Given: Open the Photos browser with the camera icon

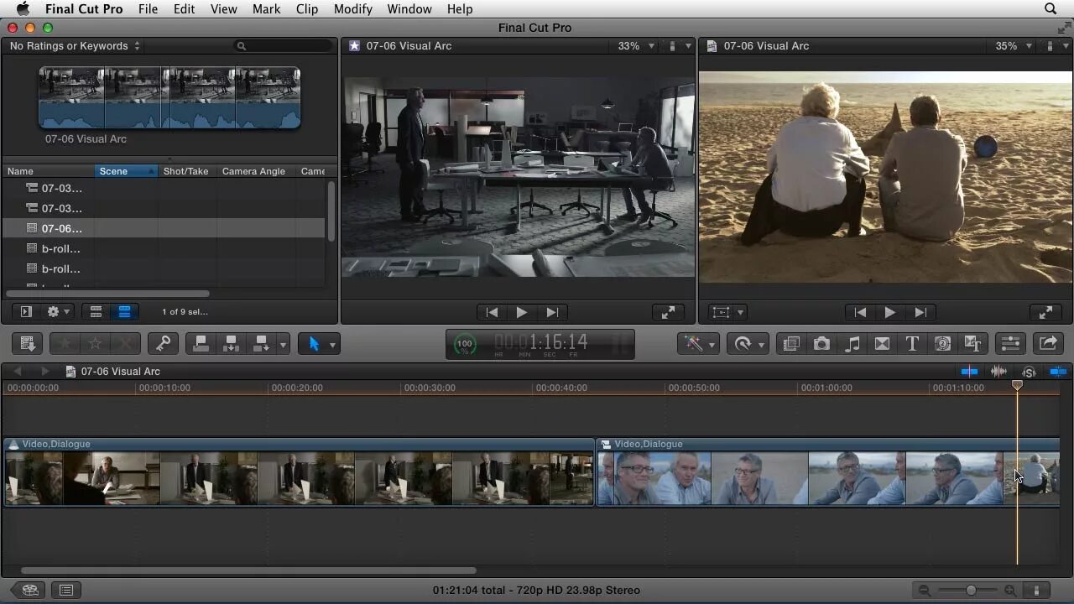Looking at the screenshot, I should pyautogui.click(x=821, y=343).
